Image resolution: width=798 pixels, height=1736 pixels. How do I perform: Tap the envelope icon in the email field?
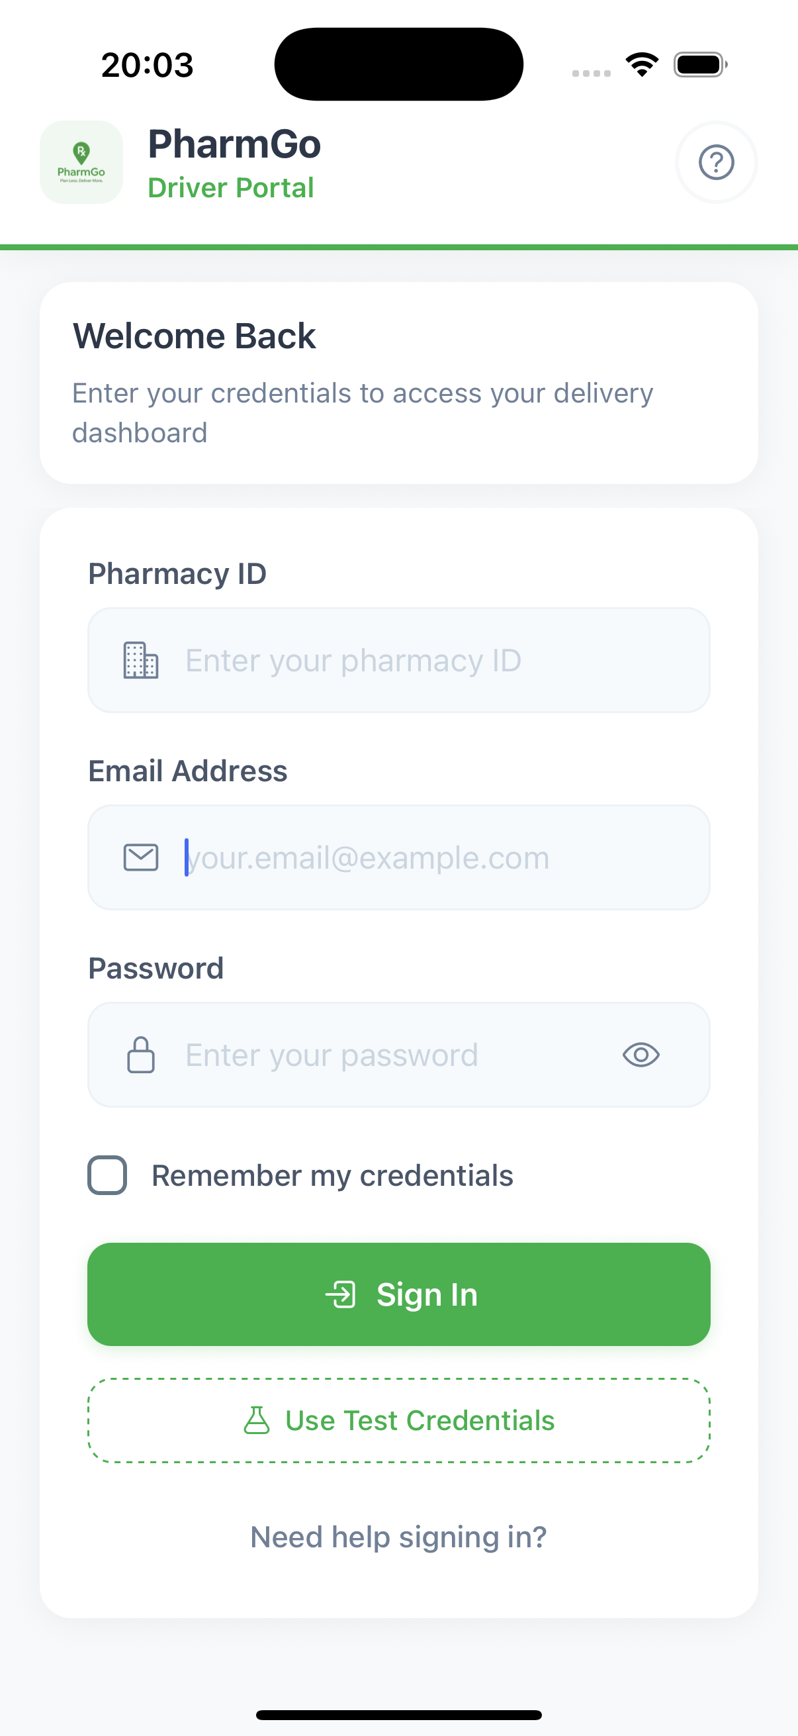[x=141, y=857]
